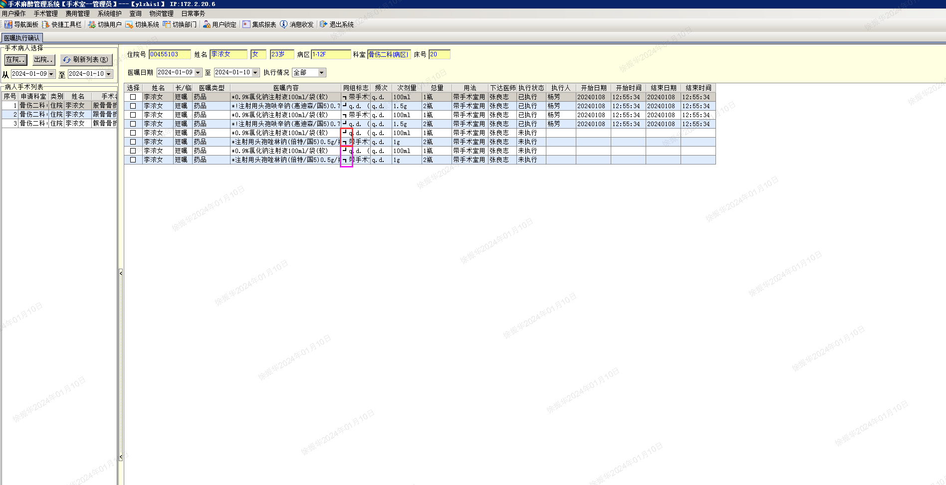Click the 病区 field showing 1-12F

pos(331,54)
